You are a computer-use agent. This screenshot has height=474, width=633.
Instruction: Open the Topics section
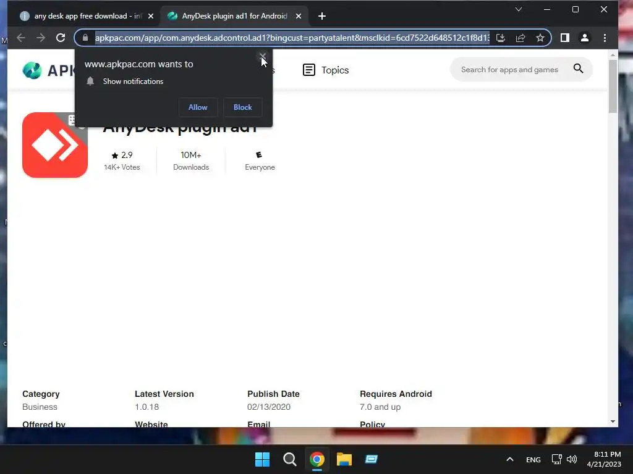click(326, 70)
